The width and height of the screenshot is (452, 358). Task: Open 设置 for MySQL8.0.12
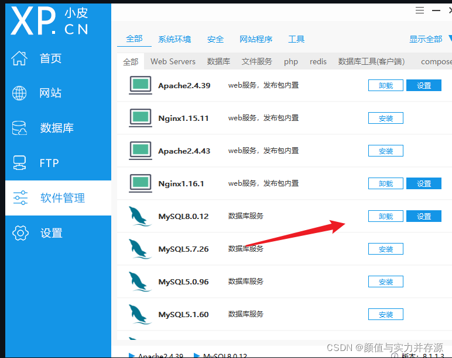point(424,216)
